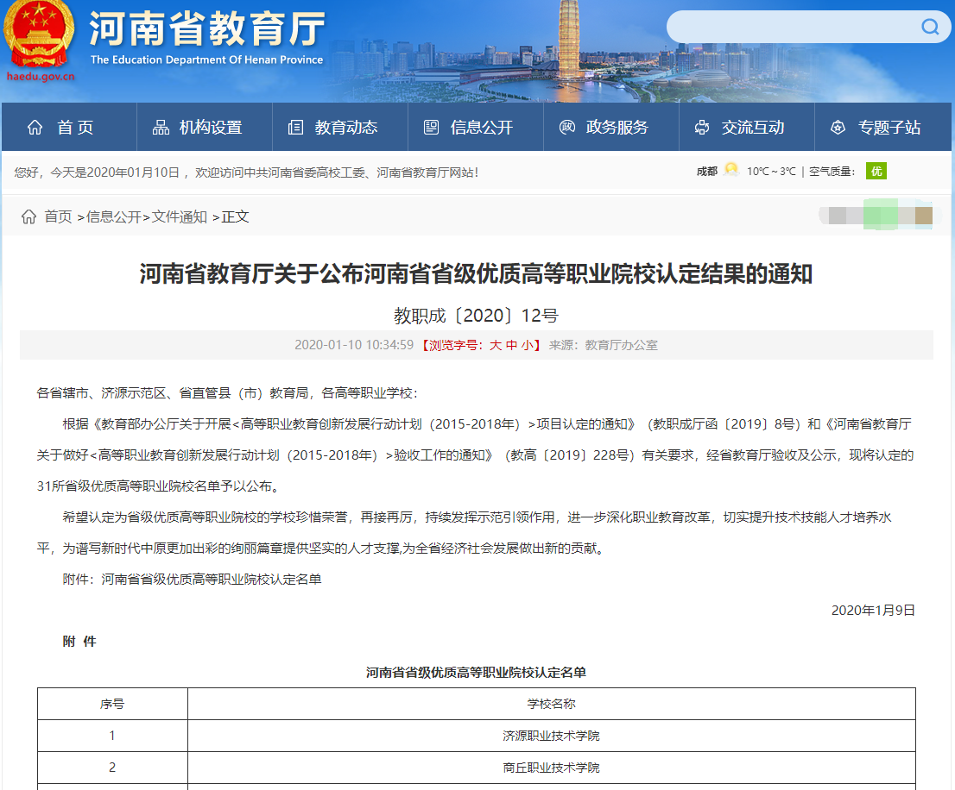This screenshot has width=955, height=790.
Task: Click the 机构设置 organization icon
Action: (161, 127)
